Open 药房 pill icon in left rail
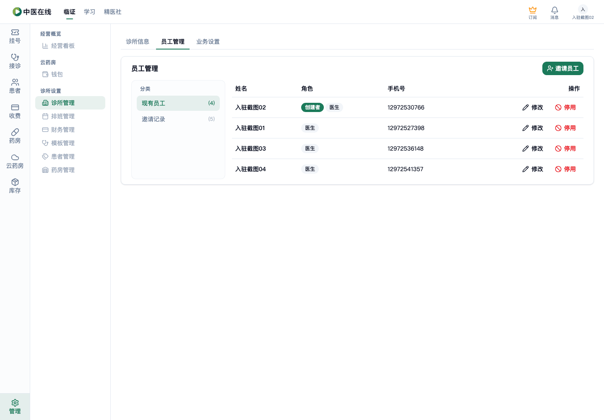Image resolution: width=604 pixels, height=420 pixels. tap(15, 132)
